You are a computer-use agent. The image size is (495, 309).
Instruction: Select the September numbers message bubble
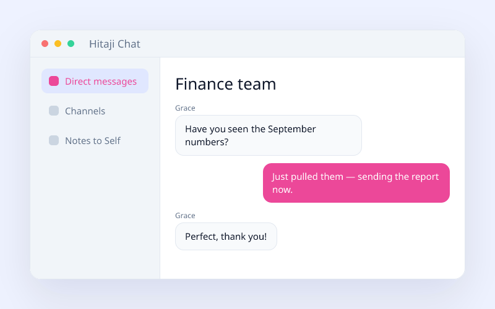(269, 135)
